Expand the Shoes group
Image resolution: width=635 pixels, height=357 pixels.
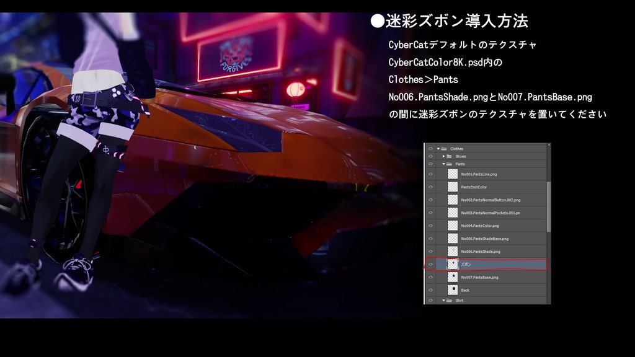[443, 156]
